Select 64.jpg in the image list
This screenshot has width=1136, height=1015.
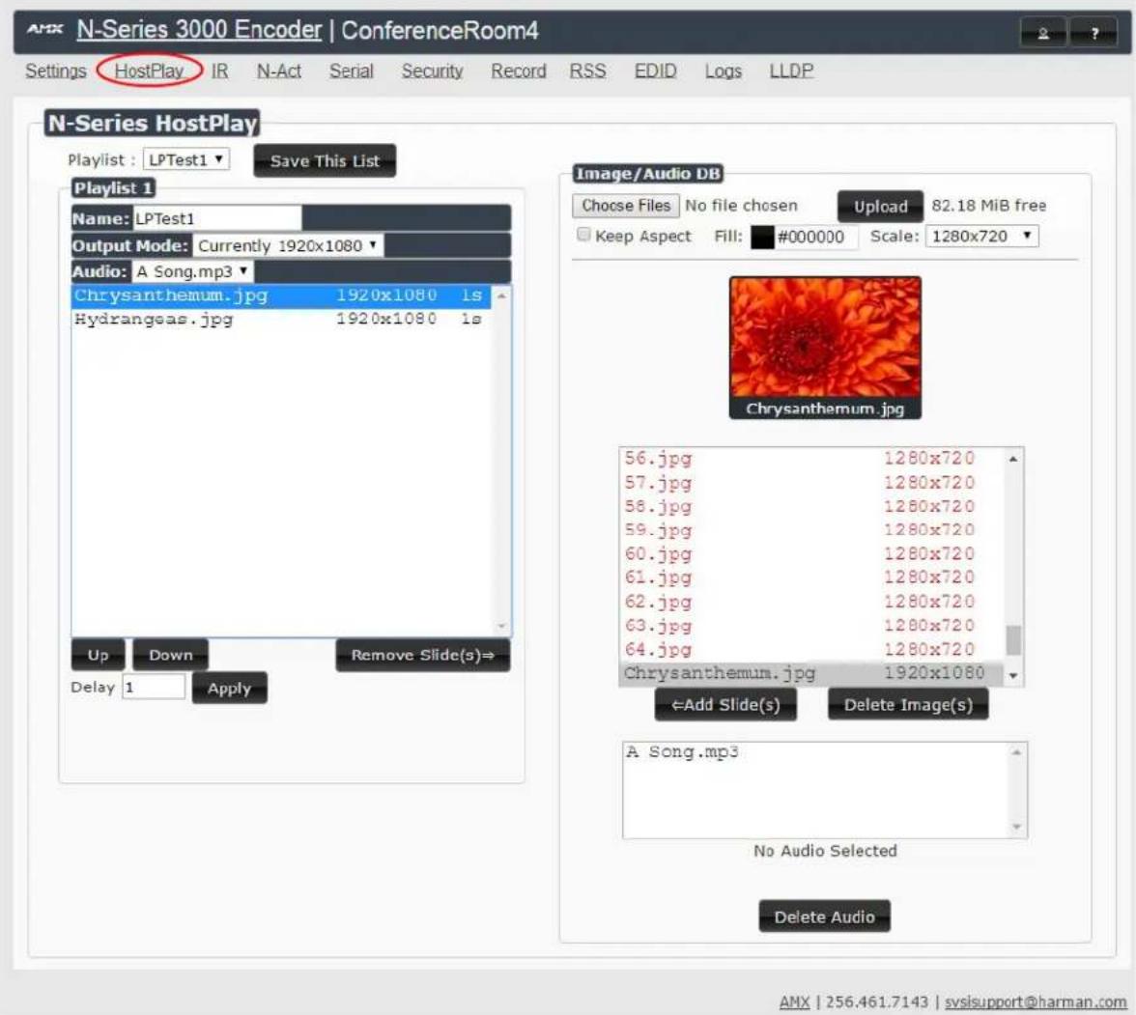811,649
